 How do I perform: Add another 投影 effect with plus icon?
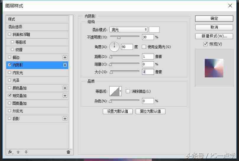click(65, 119)
